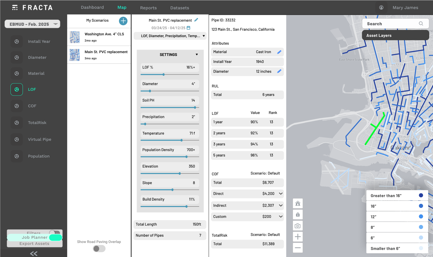Collapse the SETTINGS section arrow

pyautogui.click(x=197, y=55)
